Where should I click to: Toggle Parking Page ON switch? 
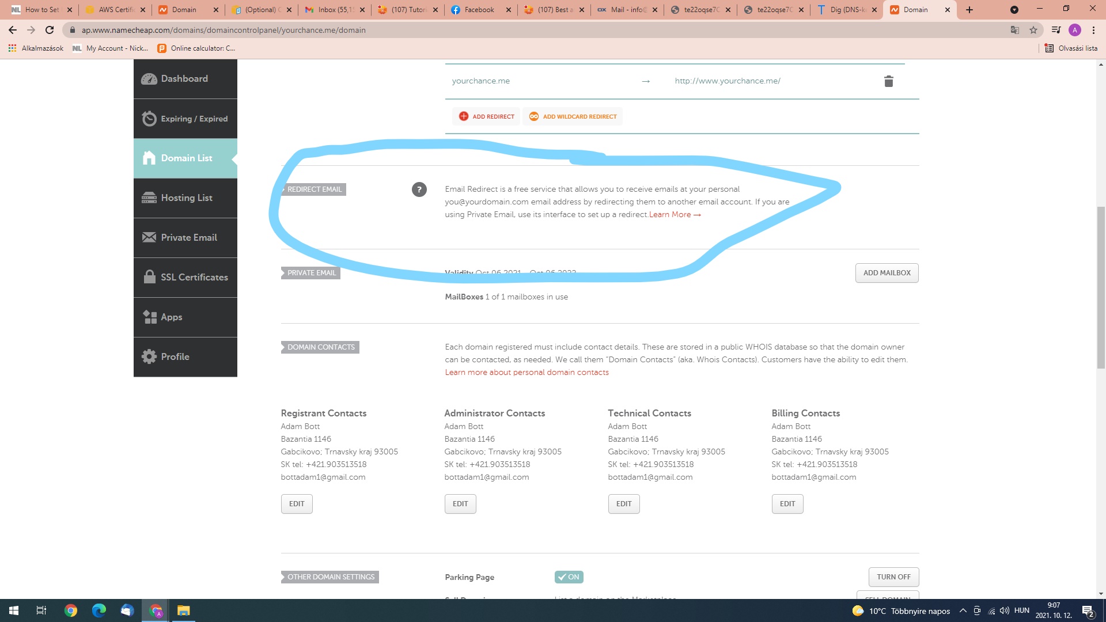click(569, 577)
